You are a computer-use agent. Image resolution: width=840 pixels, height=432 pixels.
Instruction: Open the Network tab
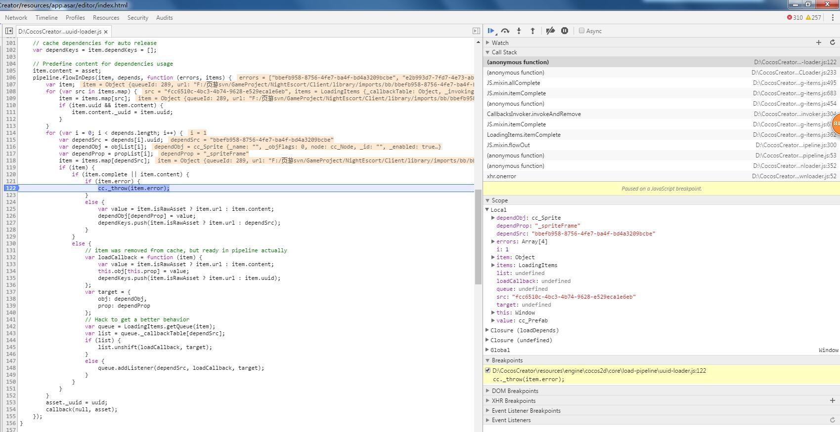pyautogui.click(x=16, y=17)
